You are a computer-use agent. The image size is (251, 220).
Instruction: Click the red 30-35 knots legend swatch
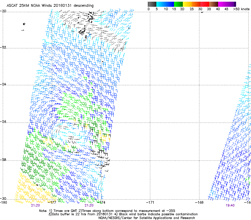(205, 4)
